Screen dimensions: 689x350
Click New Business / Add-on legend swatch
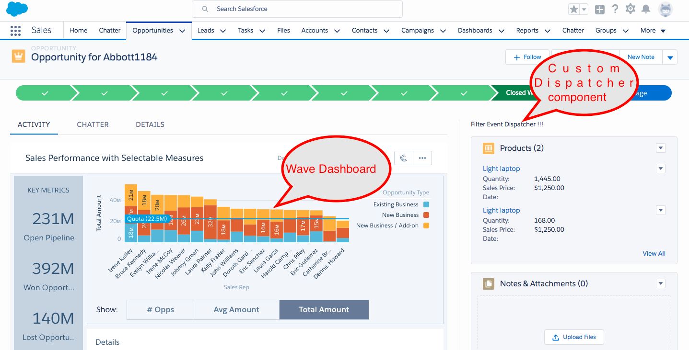point(426,226)
